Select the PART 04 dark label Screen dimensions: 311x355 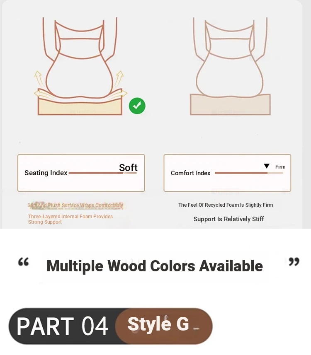[x=62, y=326]
